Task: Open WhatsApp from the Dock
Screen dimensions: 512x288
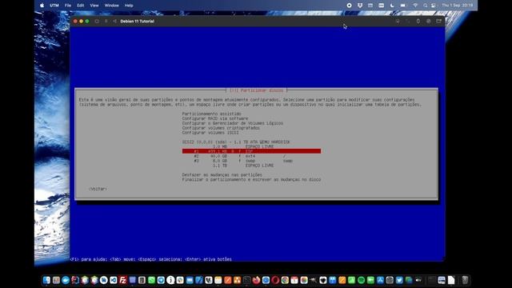Action: 151,280
